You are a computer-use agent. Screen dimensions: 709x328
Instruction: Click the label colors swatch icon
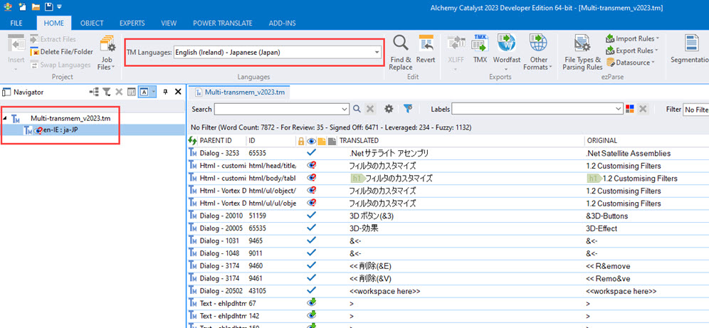coord(630,109)
